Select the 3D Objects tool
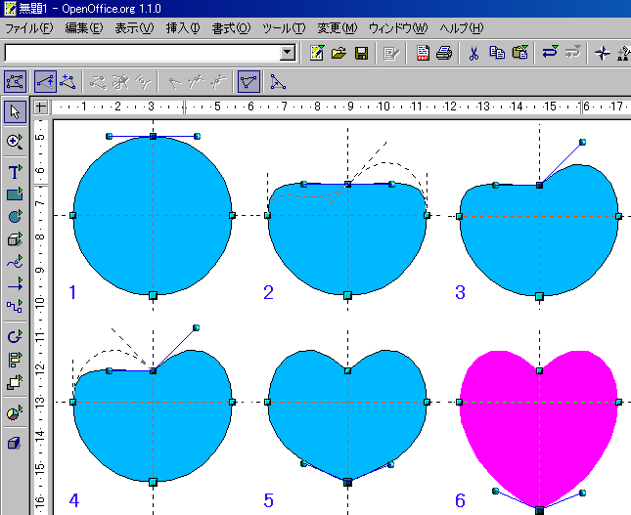Viewport: 631px width, 515px height. tap(16, 239)
